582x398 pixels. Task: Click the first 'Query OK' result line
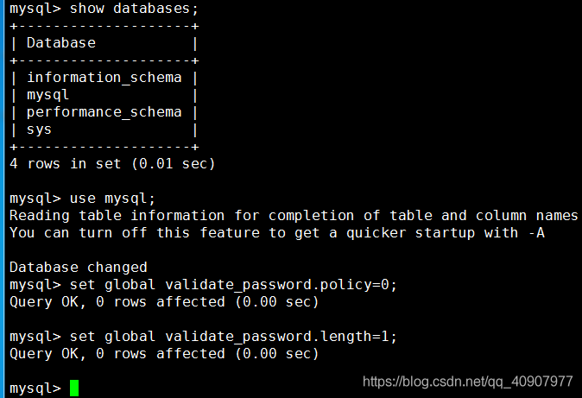[164, 301]
